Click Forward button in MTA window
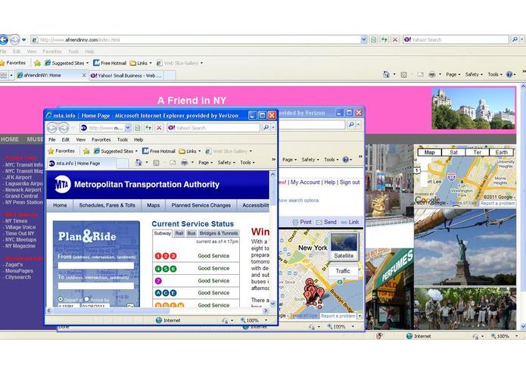The width and height of the screenshot is (526, 374). click(x=64, y=128)
